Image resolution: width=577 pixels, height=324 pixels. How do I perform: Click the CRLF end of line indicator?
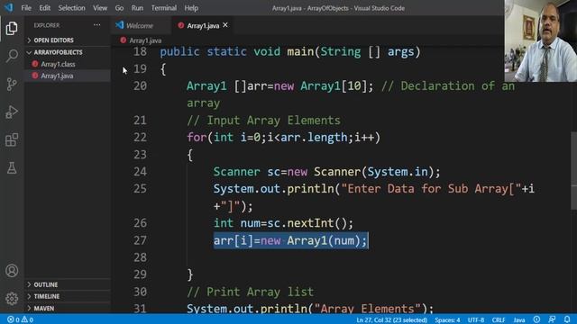coord(499,319)
